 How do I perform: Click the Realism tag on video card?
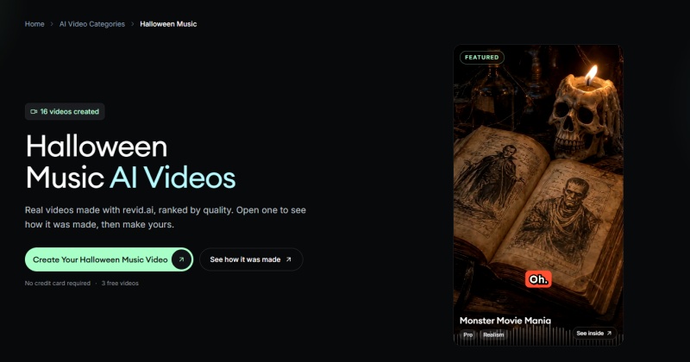pyautogui.click(x=493, y=334)
